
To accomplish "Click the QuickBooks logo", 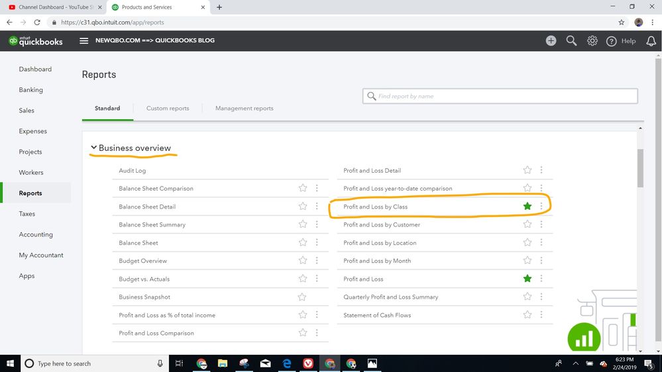I will click(36, 41).
